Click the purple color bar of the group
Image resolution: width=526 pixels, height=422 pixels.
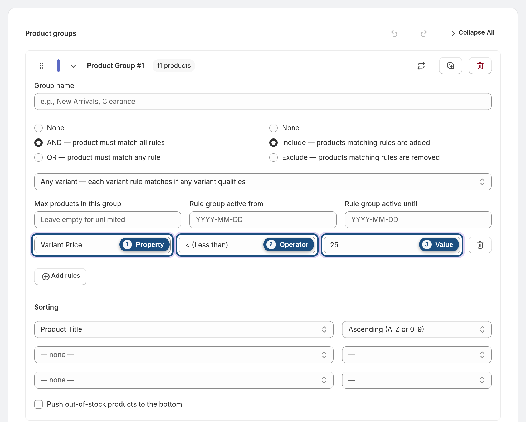(x=59, y=66)
